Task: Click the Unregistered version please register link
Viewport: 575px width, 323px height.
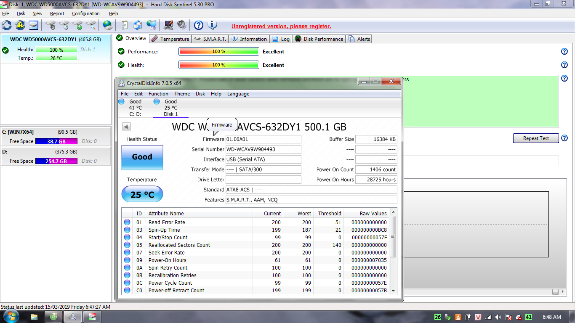Action: pyautogui.click(x=281, y=26)
